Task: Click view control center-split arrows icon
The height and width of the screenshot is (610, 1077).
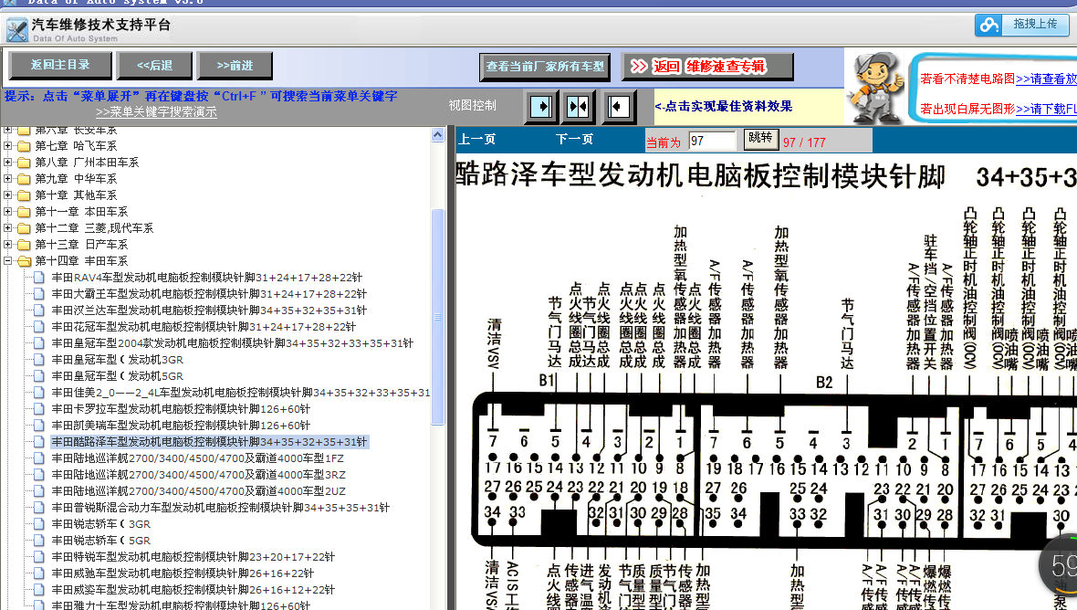Action: 579,107
